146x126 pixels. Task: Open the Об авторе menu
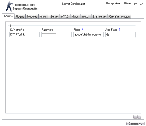[x=130, y=3]
